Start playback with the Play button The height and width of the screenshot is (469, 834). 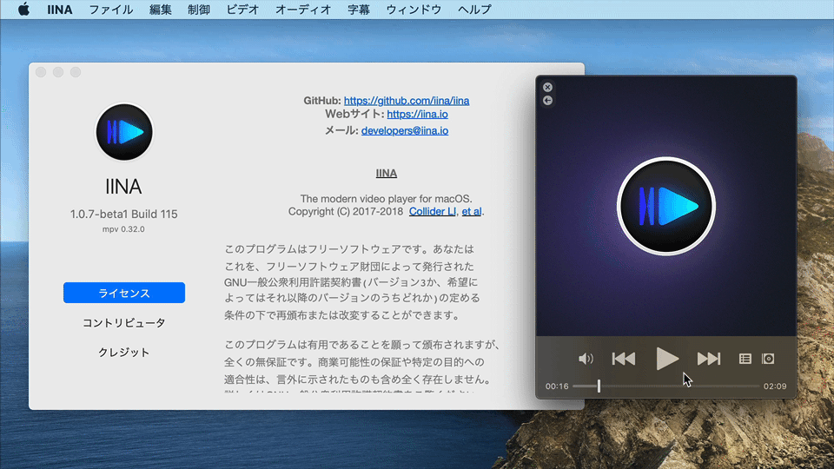click(666, 359)
